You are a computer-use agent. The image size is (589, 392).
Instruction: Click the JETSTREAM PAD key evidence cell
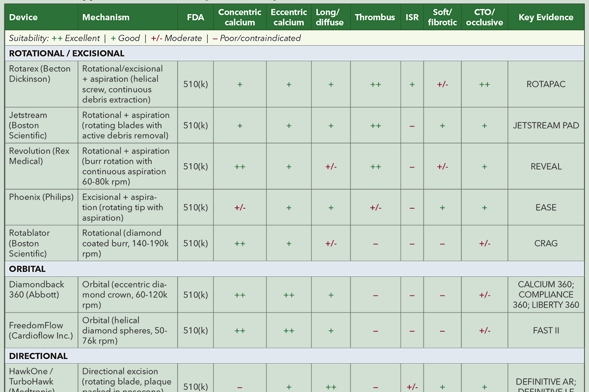(x=546, y=125)
